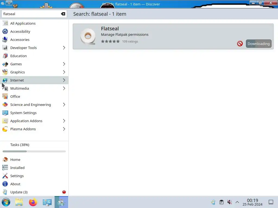The image size is (278, 208).
Task: Click the Application Addons icon
Action: tap(5, 121)
